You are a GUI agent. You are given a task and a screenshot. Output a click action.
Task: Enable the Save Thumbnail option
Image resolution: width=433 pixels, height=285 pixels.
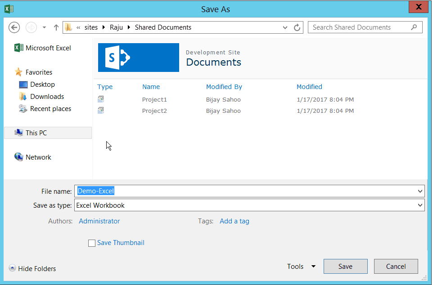point(92,243)
